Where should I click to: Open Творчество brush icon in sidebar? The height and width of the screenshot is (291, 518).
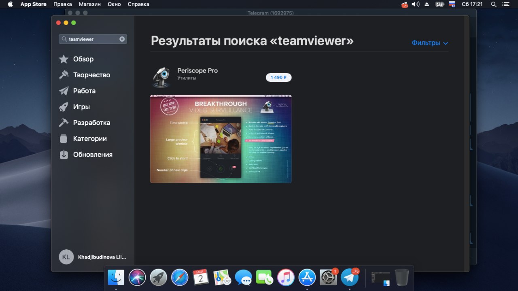coord(64,75)
